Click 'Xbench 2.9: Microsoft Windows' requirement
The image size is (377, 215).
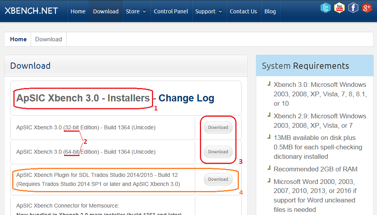point(320,121)
